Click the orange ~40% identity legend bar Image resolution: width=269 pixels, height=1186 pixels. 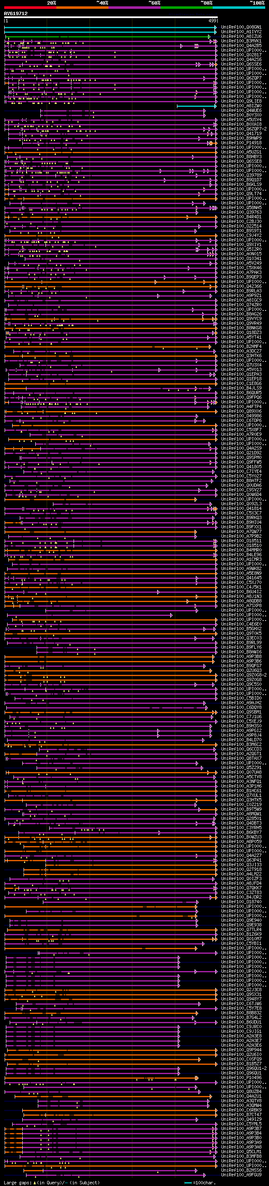coord(82,8)
